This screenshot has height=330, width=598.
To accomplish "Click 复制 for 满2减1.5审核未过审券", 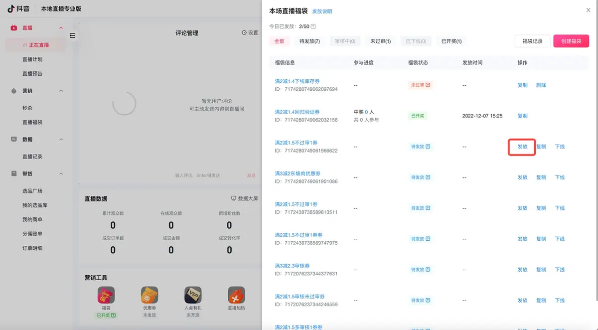I will (x=541, y=301).
